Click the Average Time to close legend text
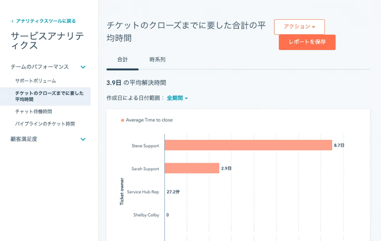381x241 pixels. point(149,120)
